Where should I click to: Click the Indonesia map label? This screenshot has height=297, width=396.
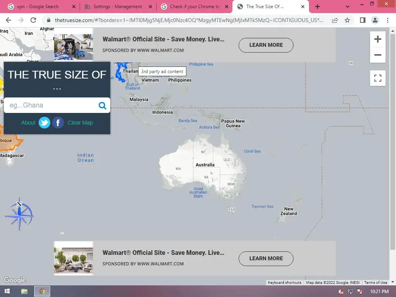[162, 113]
